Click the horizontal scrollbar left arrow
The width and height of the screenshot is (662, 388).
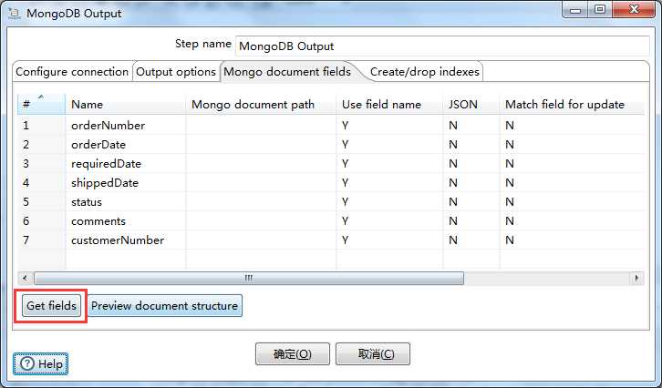(x=26, y=279)
